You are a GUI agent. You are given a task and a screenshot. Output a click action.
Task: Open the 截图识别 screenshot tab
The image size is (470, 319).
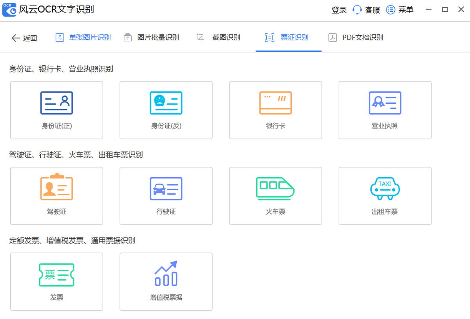tap(219, 38)
